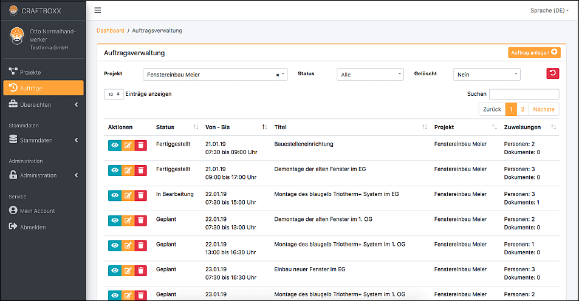Click the Zurück pagination button
The image size is (579, 301).
[492, 109]
